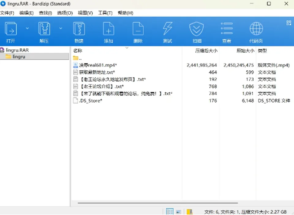
Task: Sort by the 压缩后大小 column header
Action: coord(206,51)
